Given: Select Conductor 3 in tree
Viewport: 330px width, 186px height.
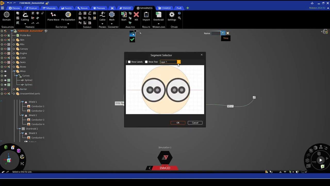Looking at the screenshot, I should click(x=38, y=120).
